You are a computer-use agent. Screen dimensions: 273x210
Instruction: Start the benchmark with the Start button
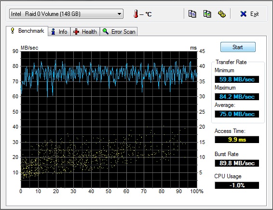[238, 47]
